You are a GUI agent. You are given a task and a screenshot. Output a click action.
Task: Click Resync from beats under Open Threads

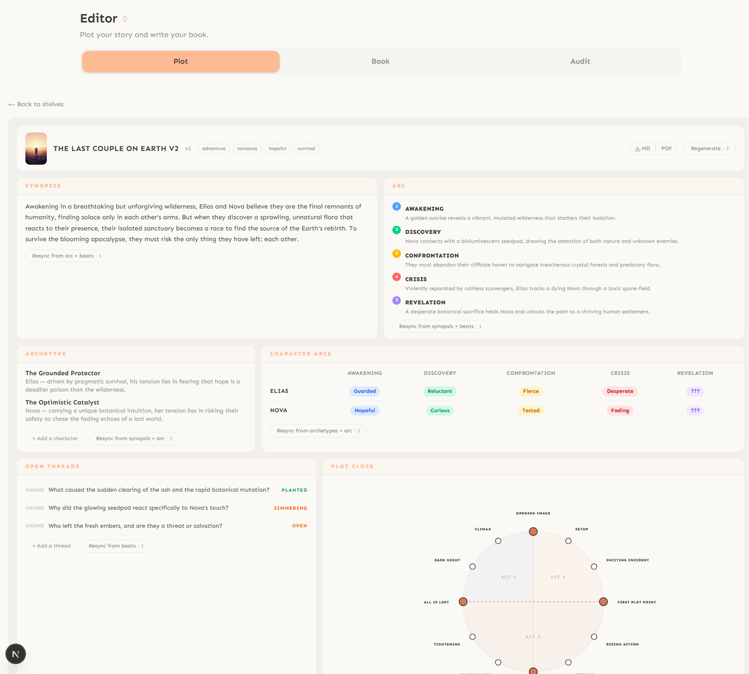coord(116,545)
